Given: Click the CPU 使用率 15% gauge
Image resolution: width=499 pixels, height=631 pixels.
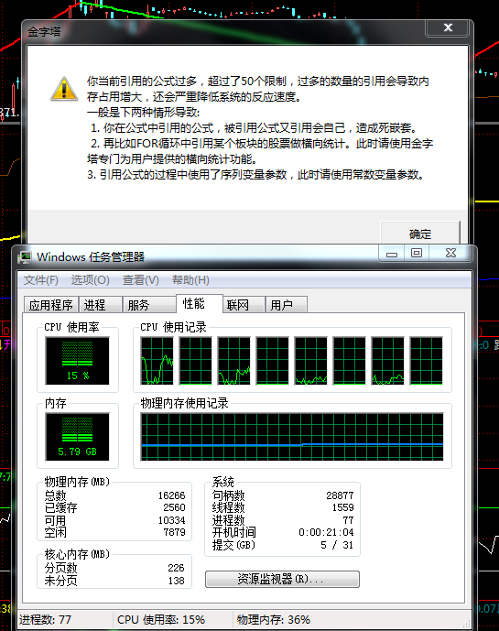Looking at the screenshot, I should point(77,361).
